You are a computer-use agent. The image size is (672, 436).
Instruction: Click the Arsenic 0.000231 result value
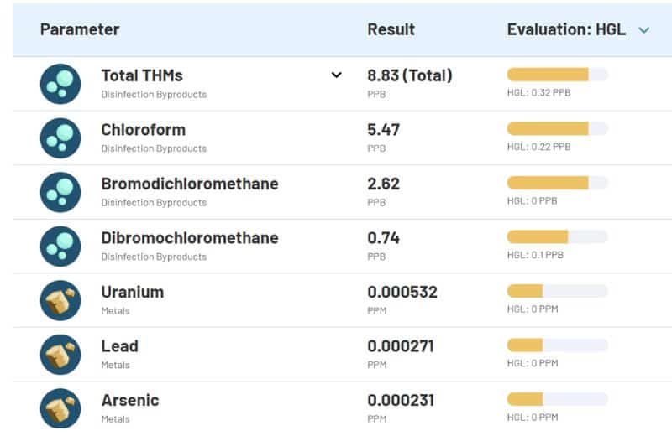[x=401, y=400]
